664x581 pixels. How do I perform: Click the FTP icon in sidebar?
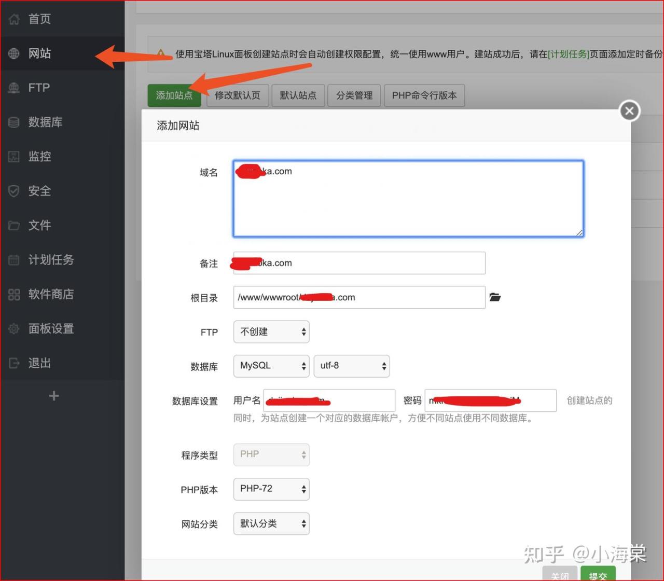(x=14, y=88)
